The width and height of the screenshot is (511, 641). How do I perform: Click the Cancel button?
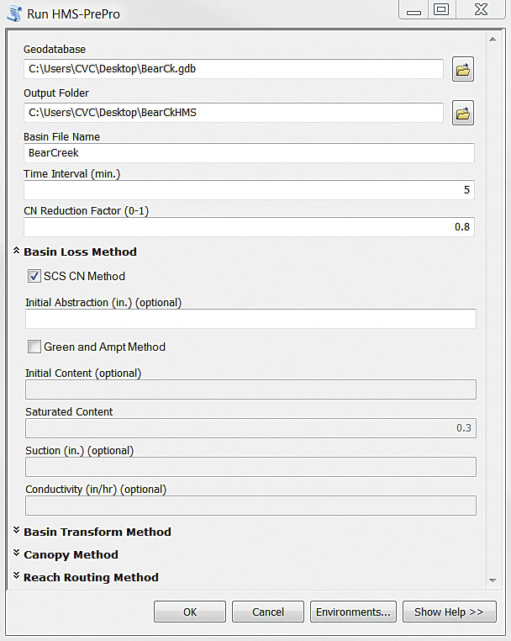[267, 612]
